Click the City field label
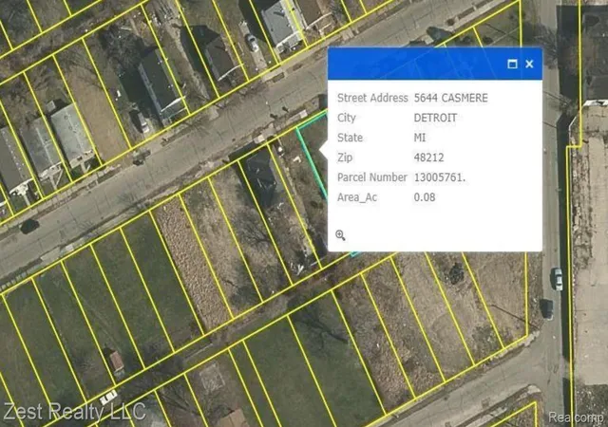 pyautogui.click(x=346, y=119)
